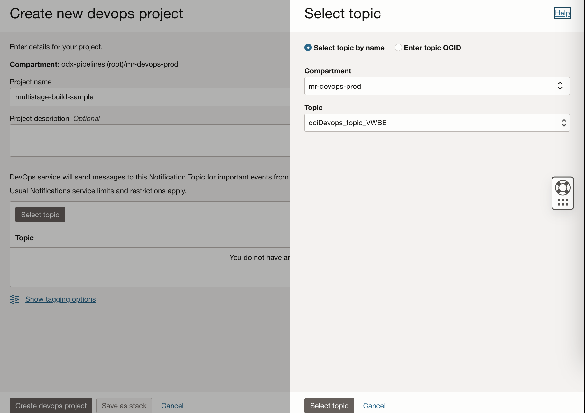The image size is (585, 413).
Task: Open the Help link
Action: click(x=562, y=13)
